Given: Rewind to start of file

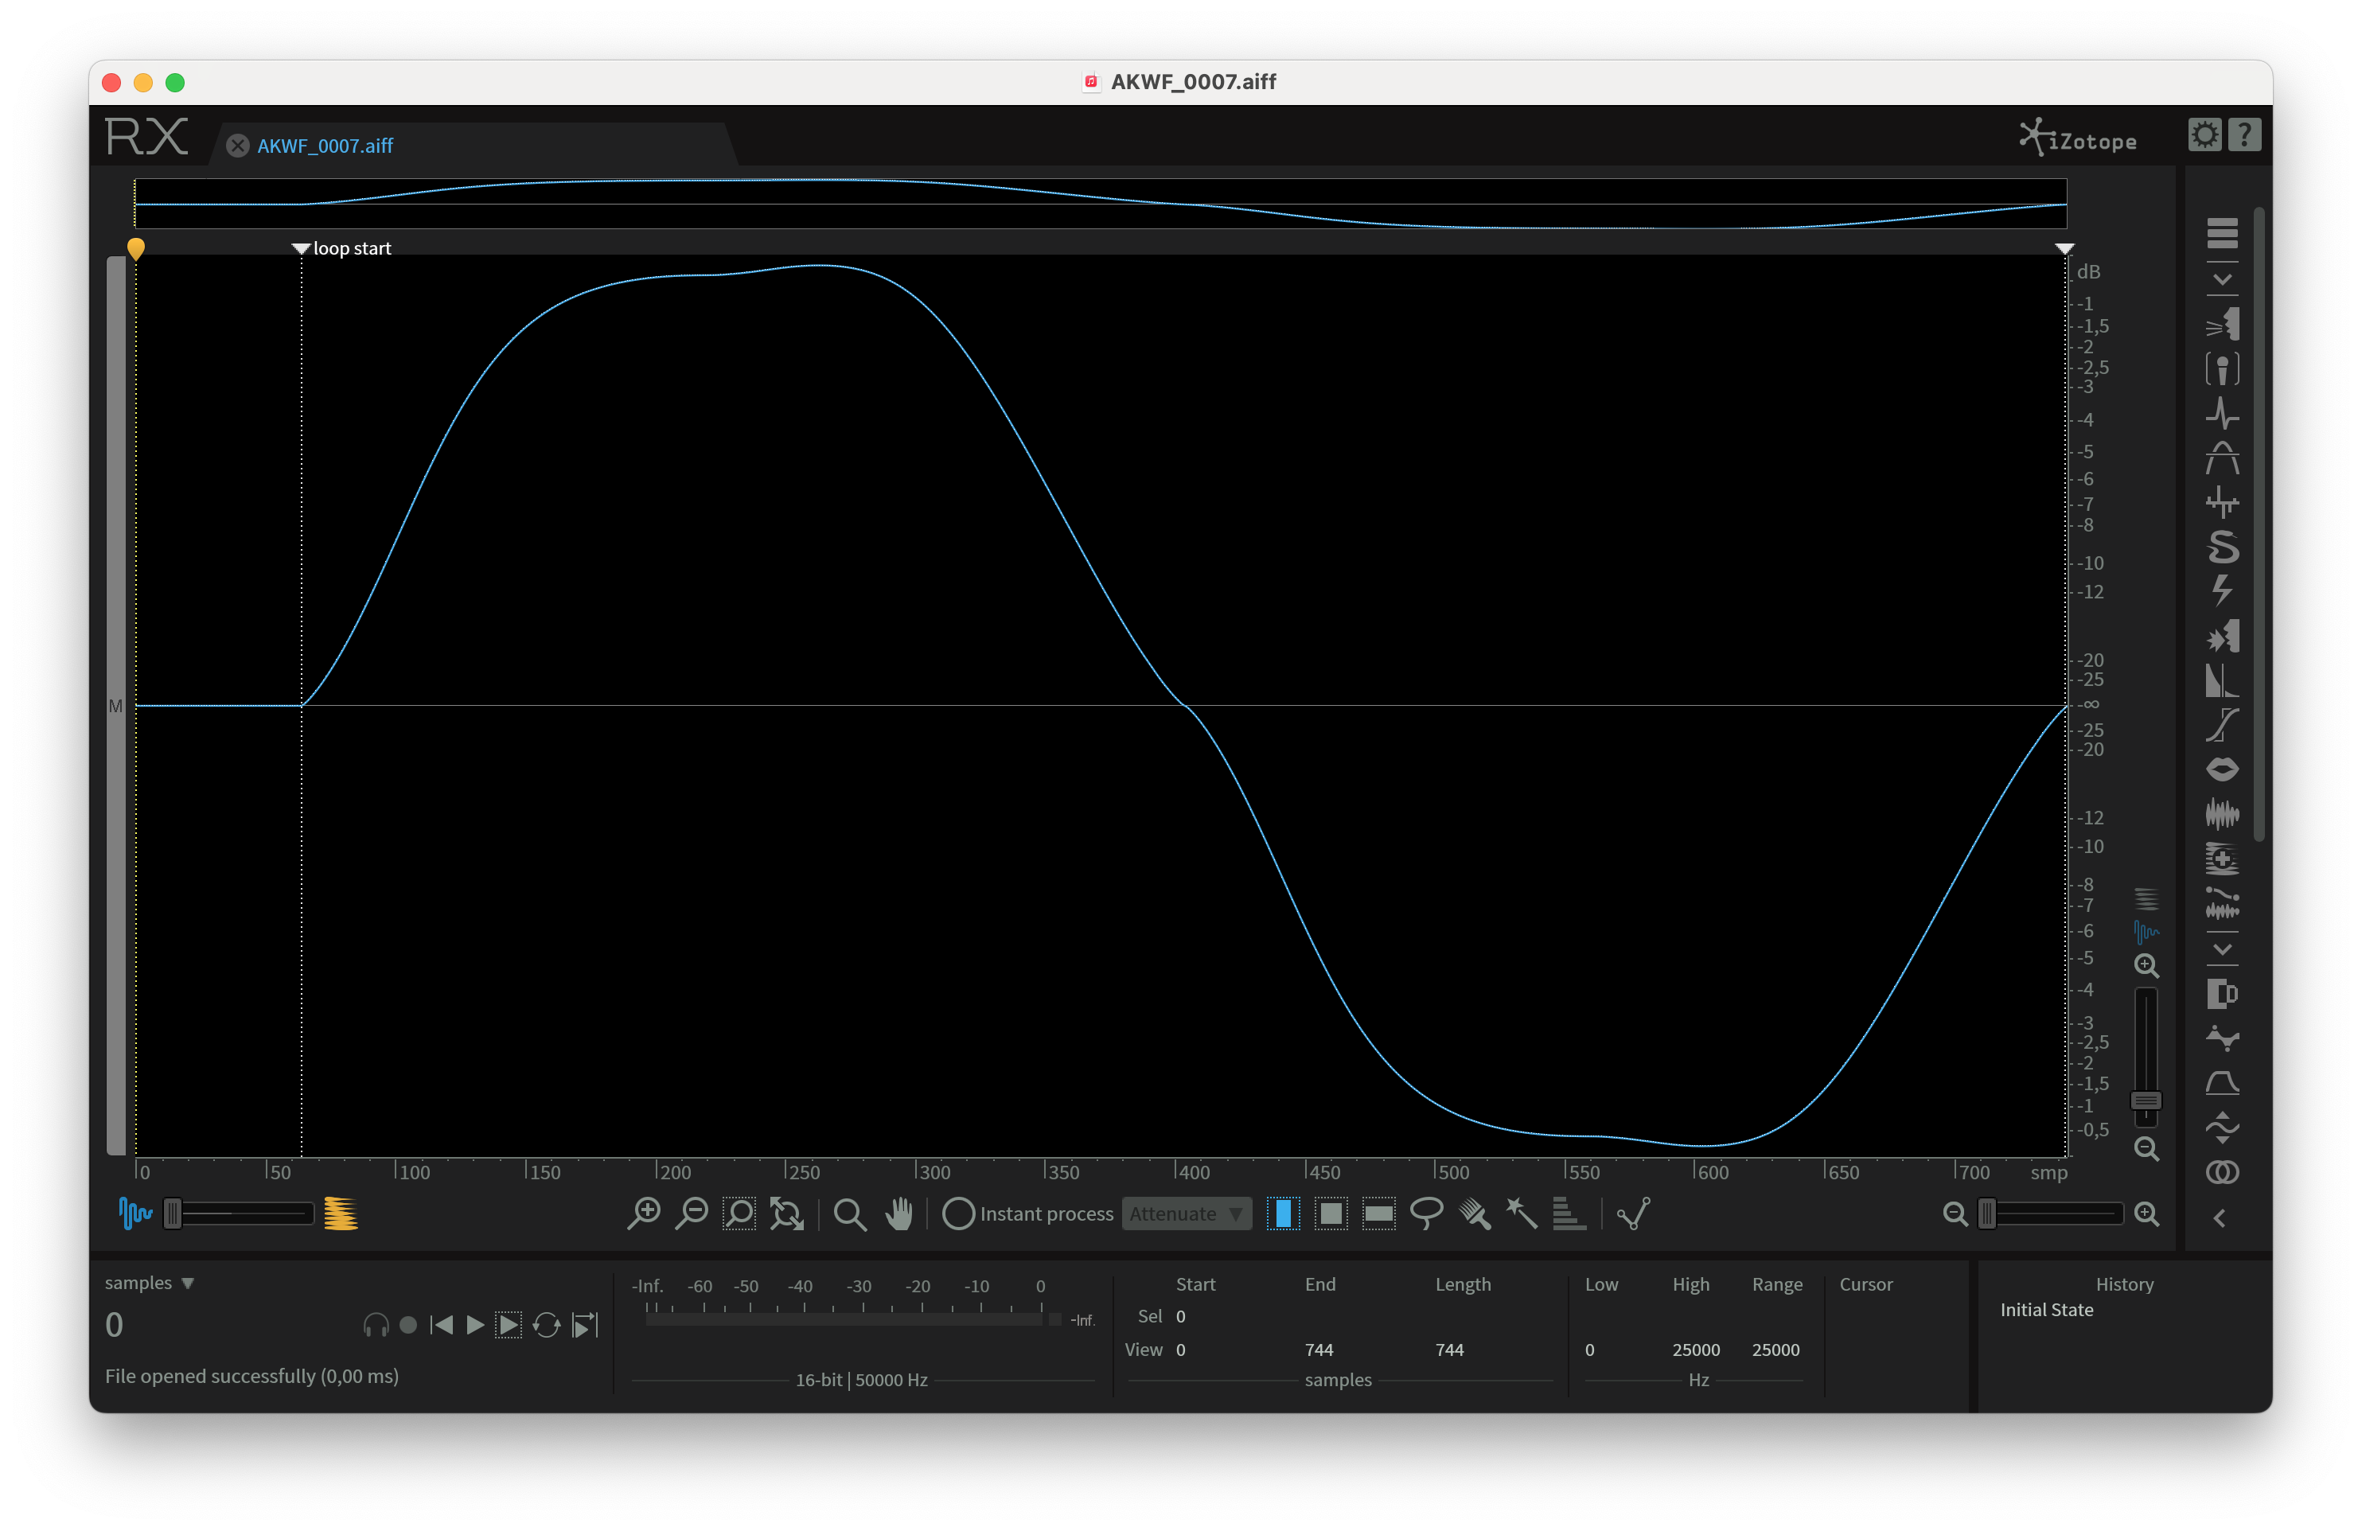Looking at the screenshot, I should 442,1325.
